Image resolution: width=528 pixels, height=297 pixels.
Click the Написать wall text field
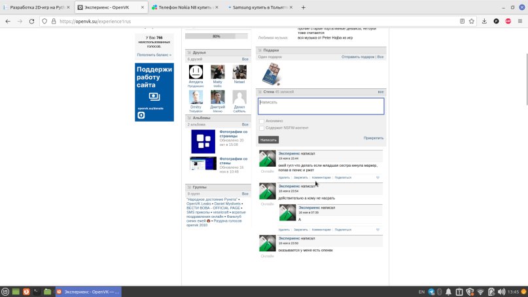[x=321, y=106]
